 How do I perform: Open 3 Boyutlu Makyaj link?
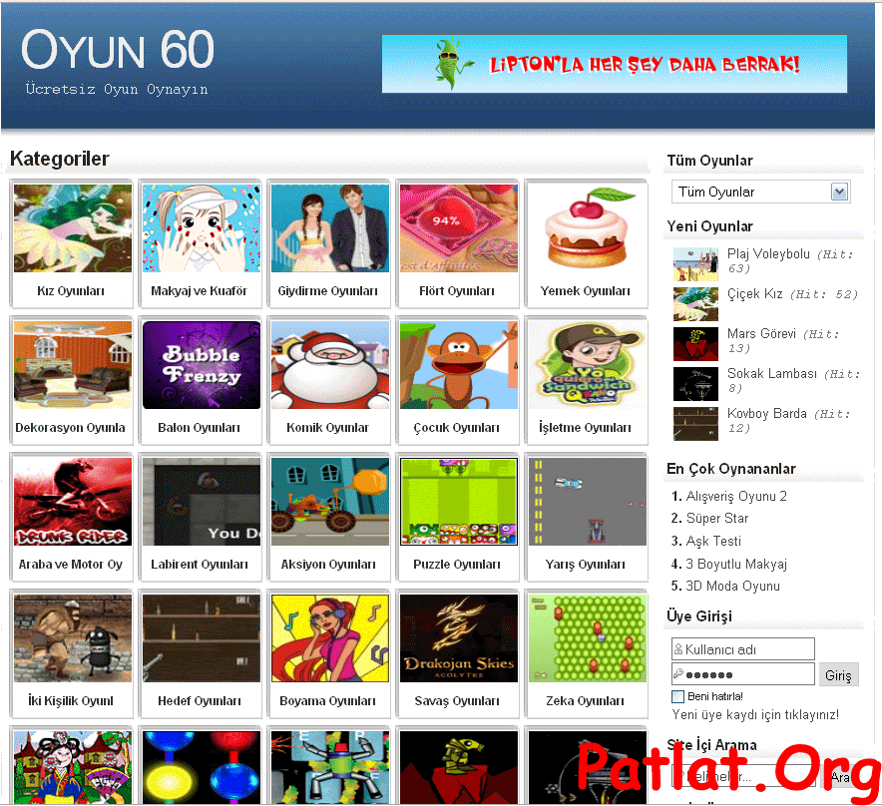point(736,564)
